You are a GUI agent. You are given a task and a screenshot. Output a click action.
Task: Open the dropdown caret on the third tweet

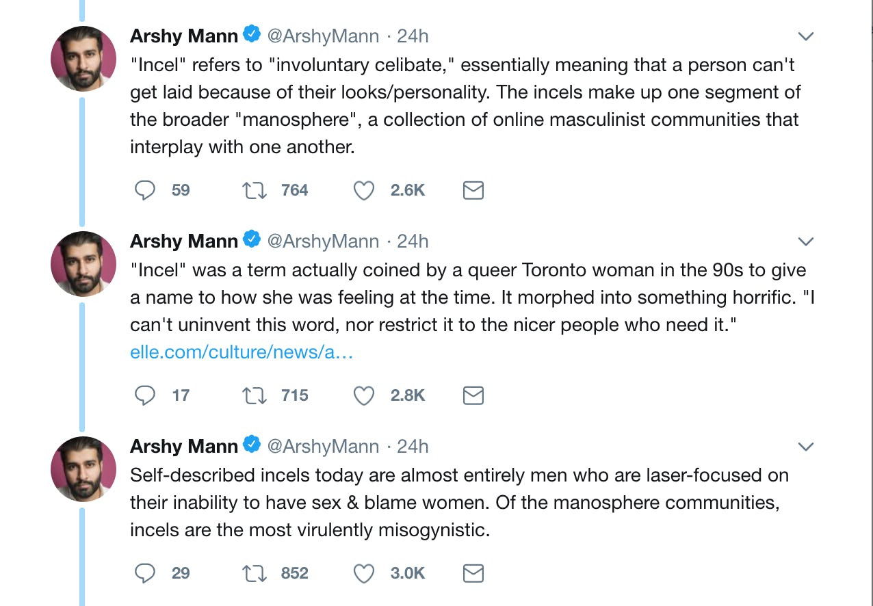(x=805, y=446)
